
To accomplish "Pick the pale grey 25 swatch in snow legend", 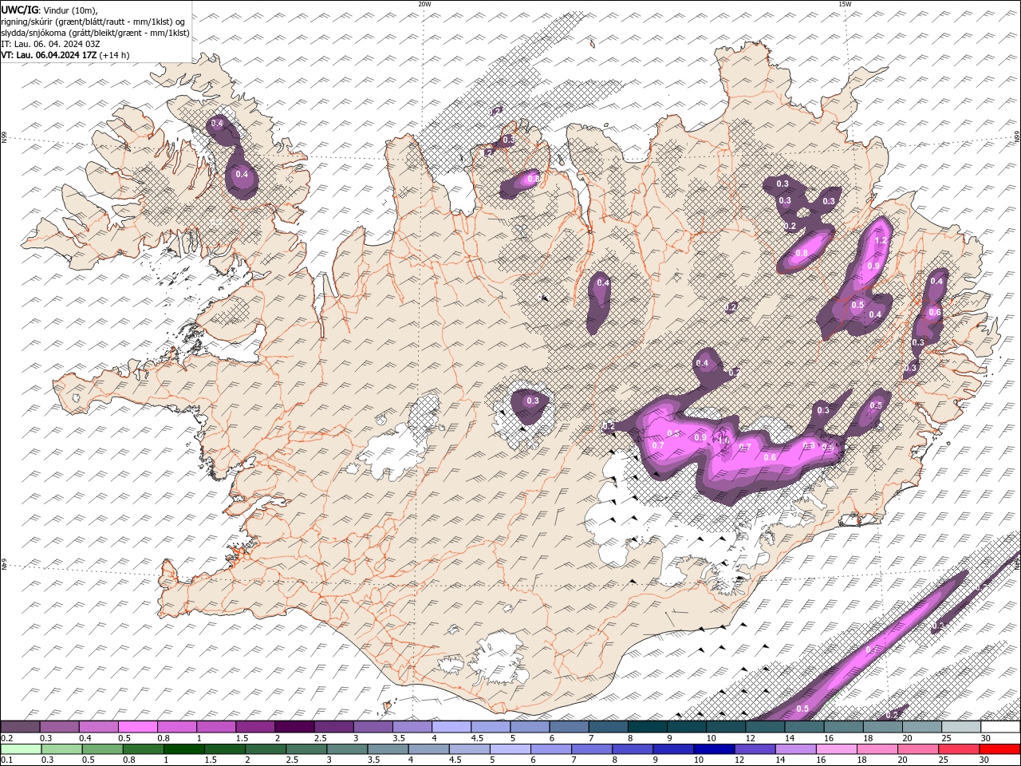I will (961, 727).
